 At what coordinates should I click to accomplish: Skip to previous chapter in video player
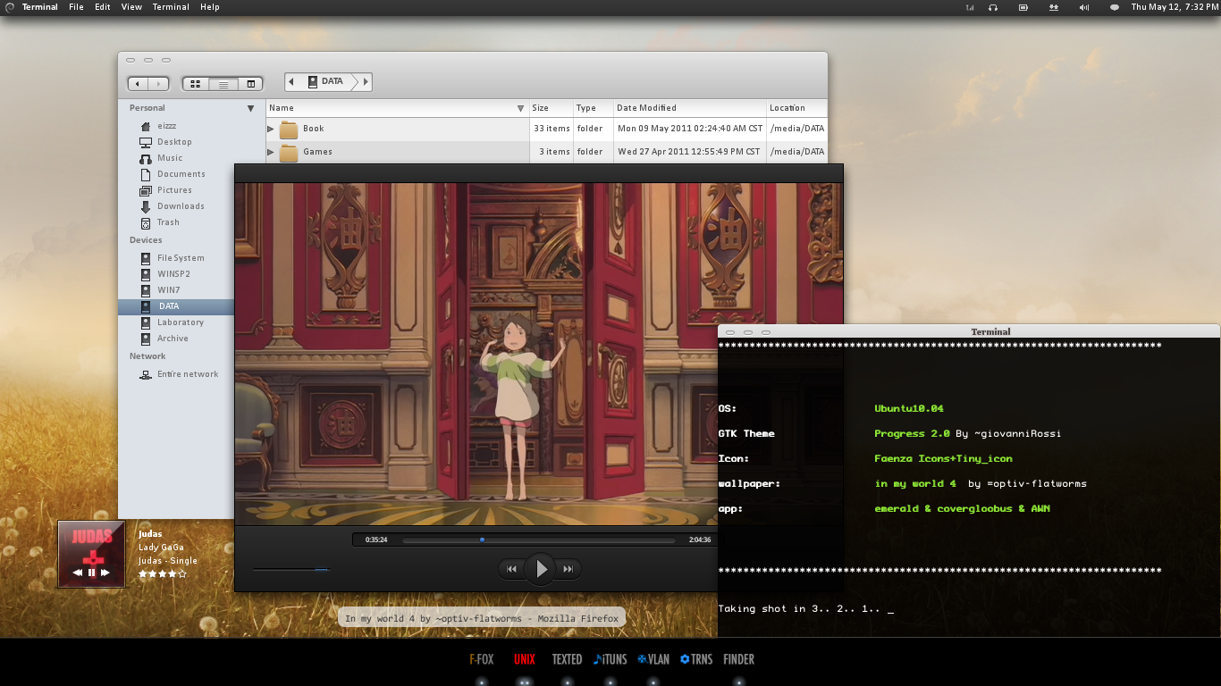(511, 569)
